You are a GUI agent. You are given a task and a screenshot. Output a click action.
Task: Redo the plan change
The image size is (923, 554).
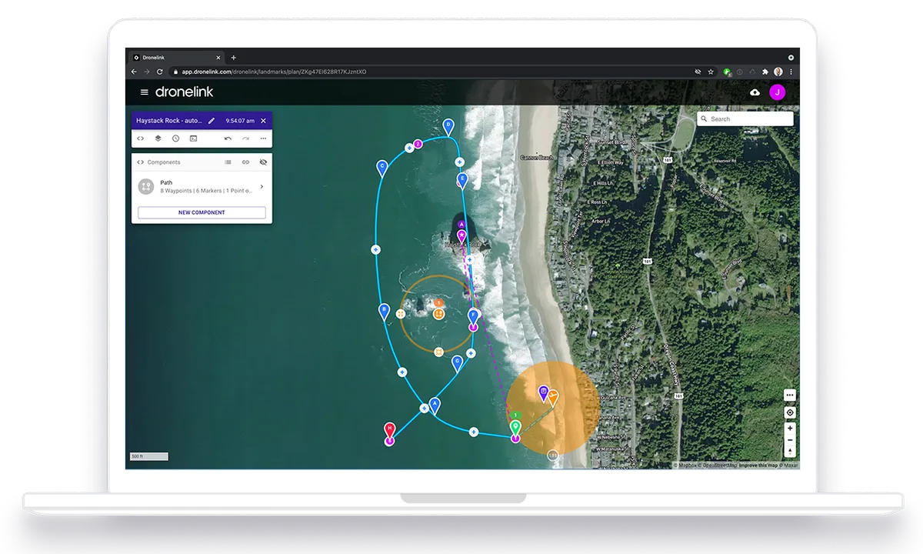[x=245, y=138]
